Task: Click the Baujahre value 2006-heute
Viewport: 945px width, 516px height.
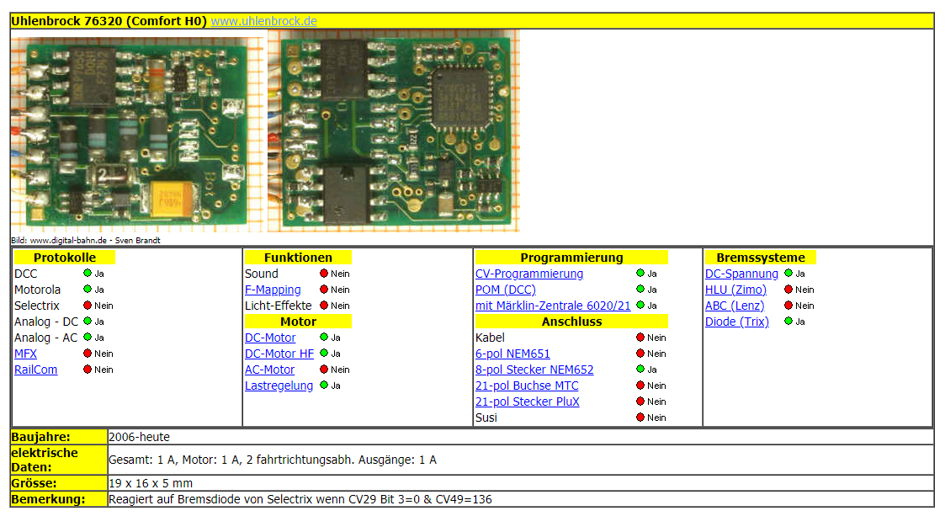Action: tap(139, 437)
